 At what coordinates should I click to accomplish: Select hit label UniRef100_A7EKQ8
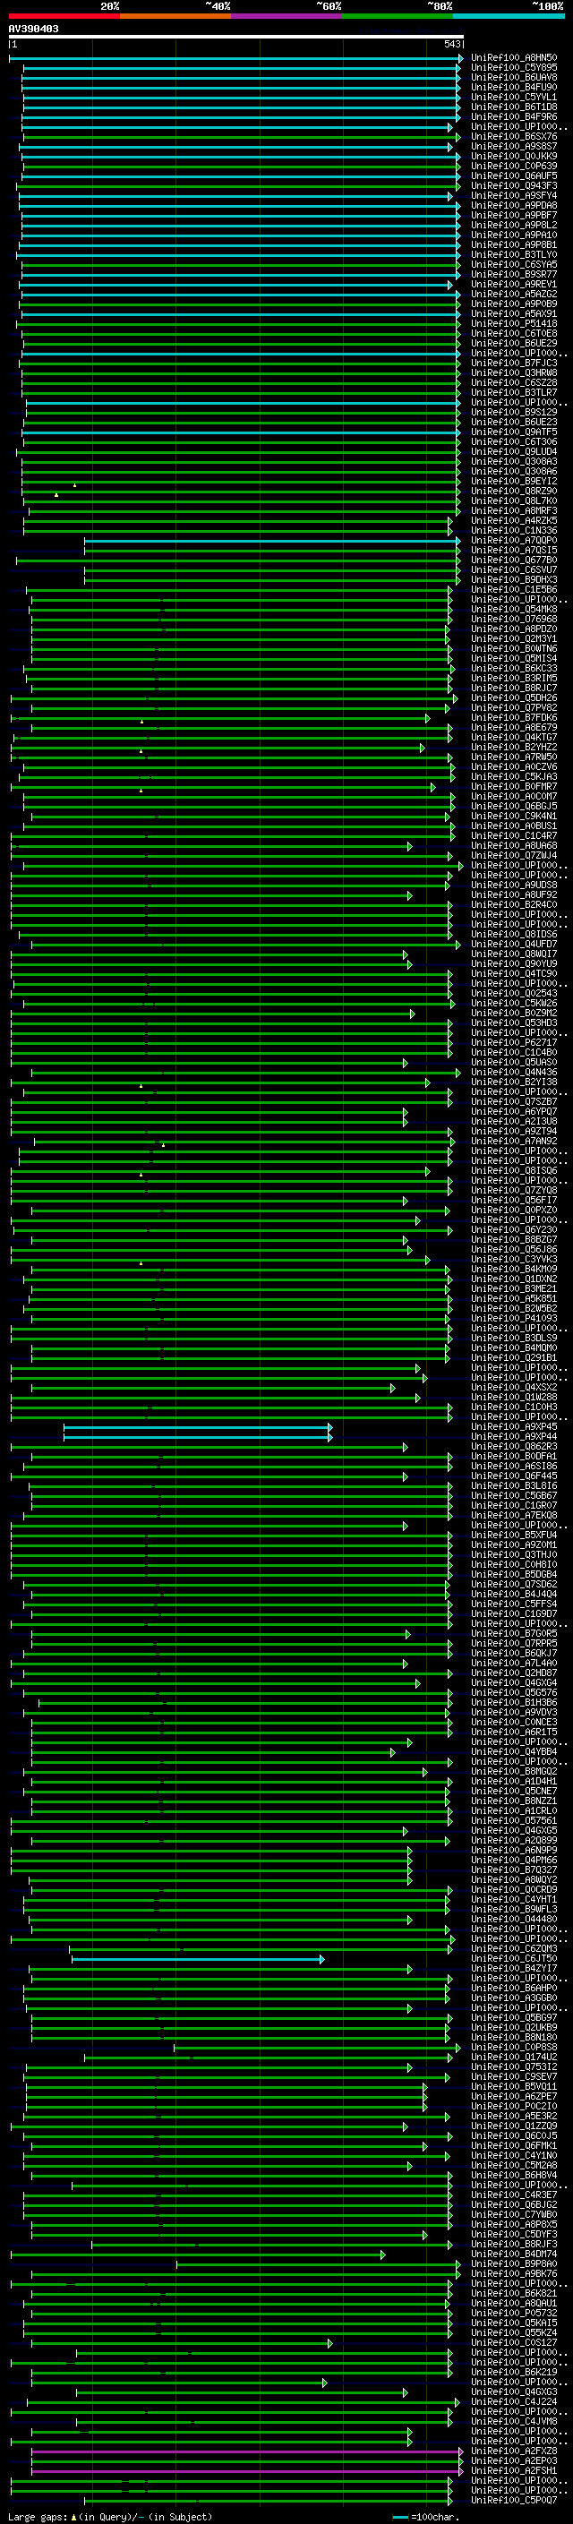514,1516
